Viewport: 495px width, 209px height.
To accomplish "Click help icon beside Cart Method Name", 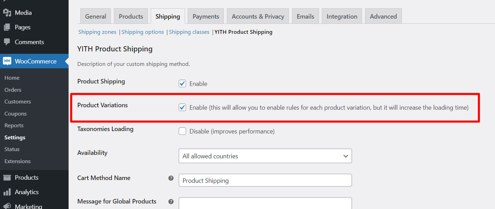I will [171, 178].
